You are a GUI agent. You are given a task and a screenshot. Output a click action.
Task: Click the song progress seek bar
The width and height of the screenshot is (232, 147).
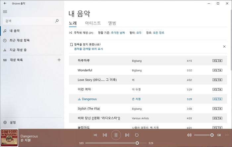[x=116, y=143]
